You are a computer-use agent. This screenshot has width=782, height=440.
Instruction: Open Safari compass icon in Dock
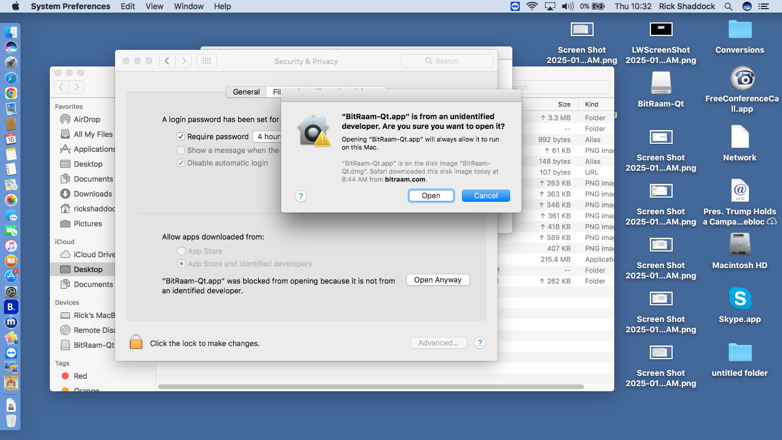click(11, 78)
